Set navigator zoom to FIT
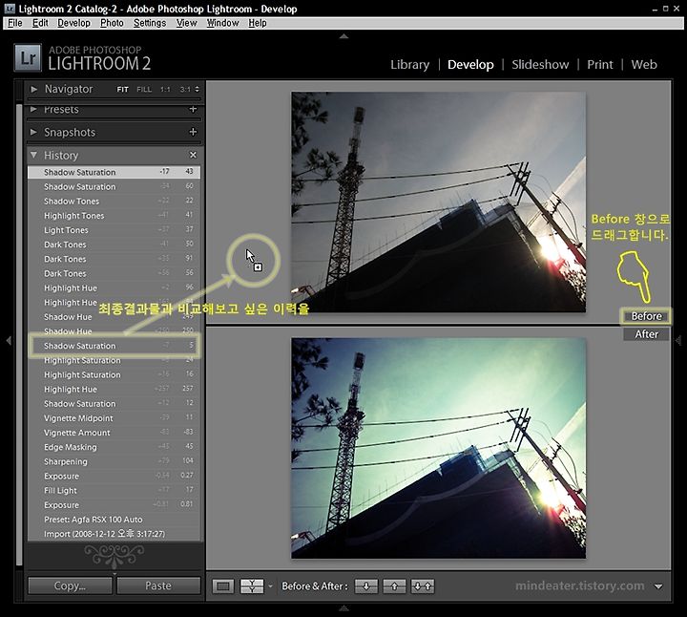Screen dimensions: 687x617 pyautogui.click(x=123, y=90)
